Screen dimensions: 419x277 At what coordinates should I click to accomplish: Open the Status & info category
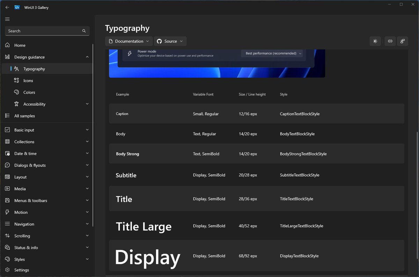(x=47, y=248)
